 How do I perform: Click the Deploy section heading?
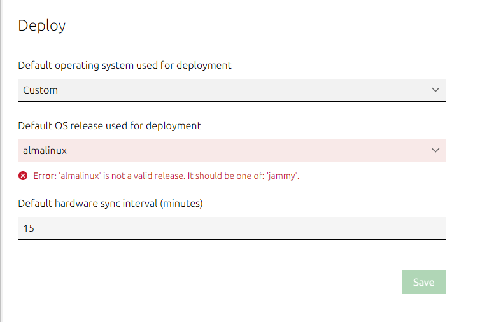tap(42, 25)
